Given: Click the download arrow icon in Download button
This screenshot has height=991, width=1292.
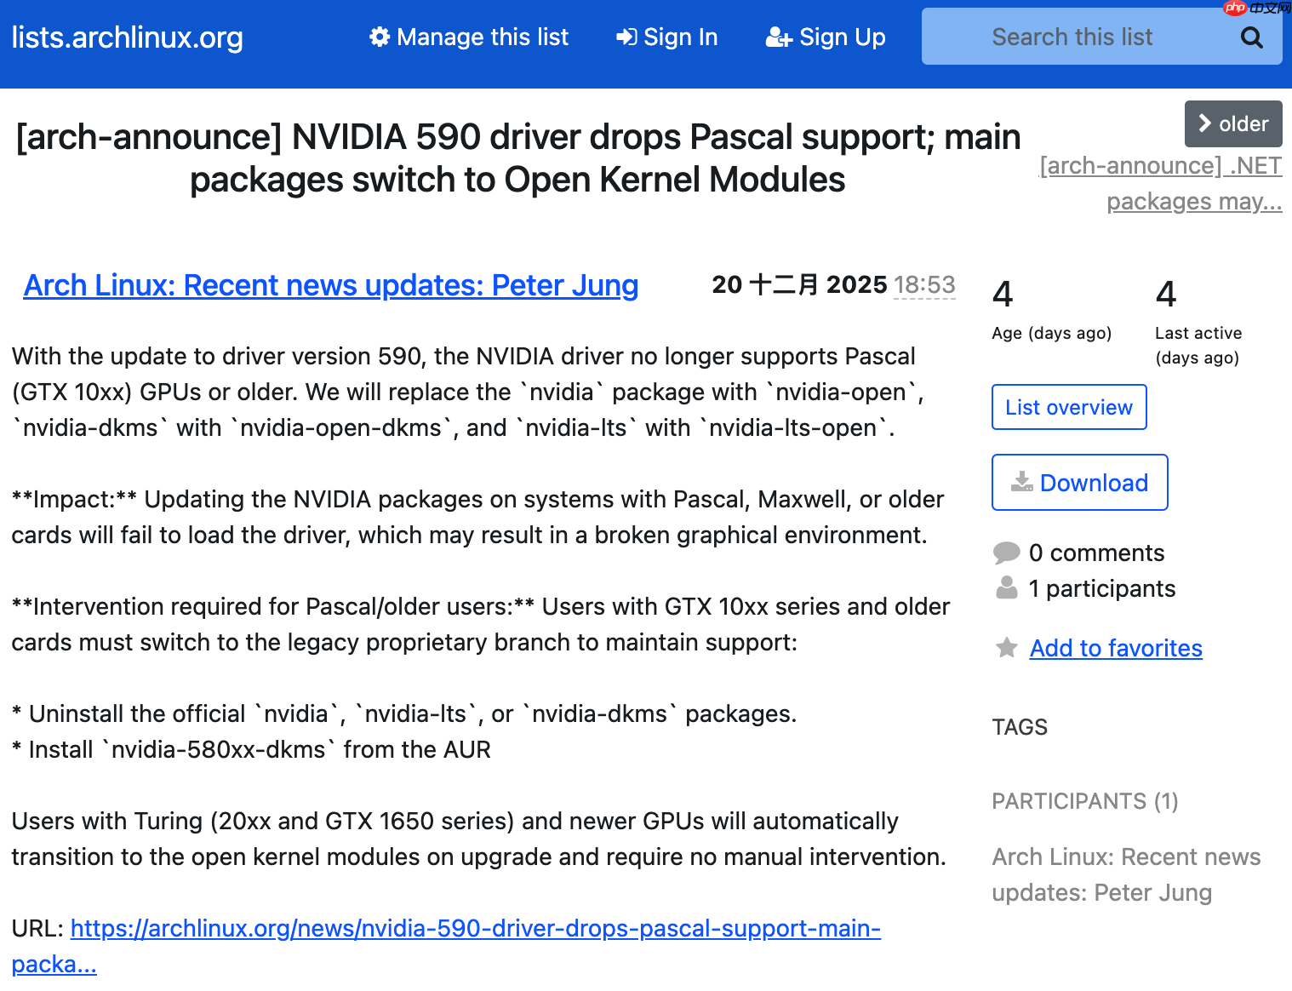Looking at the screenshot, I should point(1024,482).
